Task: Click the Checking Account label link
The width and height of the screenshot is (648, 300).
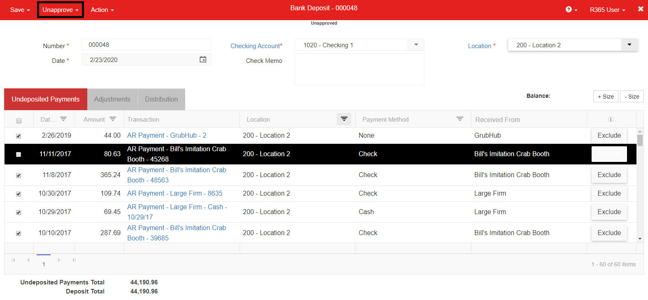Action: 255,46
